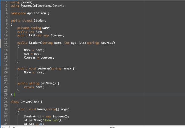The image size is (185, 128).
Task: Click gutter line number 11
Action: [x=6, y=39]
